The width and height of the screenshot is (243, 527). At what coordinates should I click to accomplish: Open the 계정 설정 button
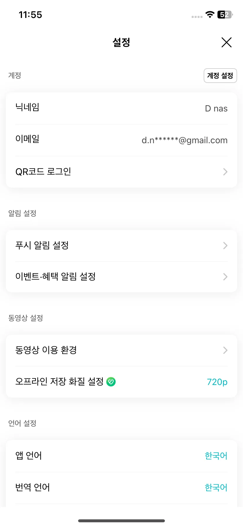[x=220, y=76]
